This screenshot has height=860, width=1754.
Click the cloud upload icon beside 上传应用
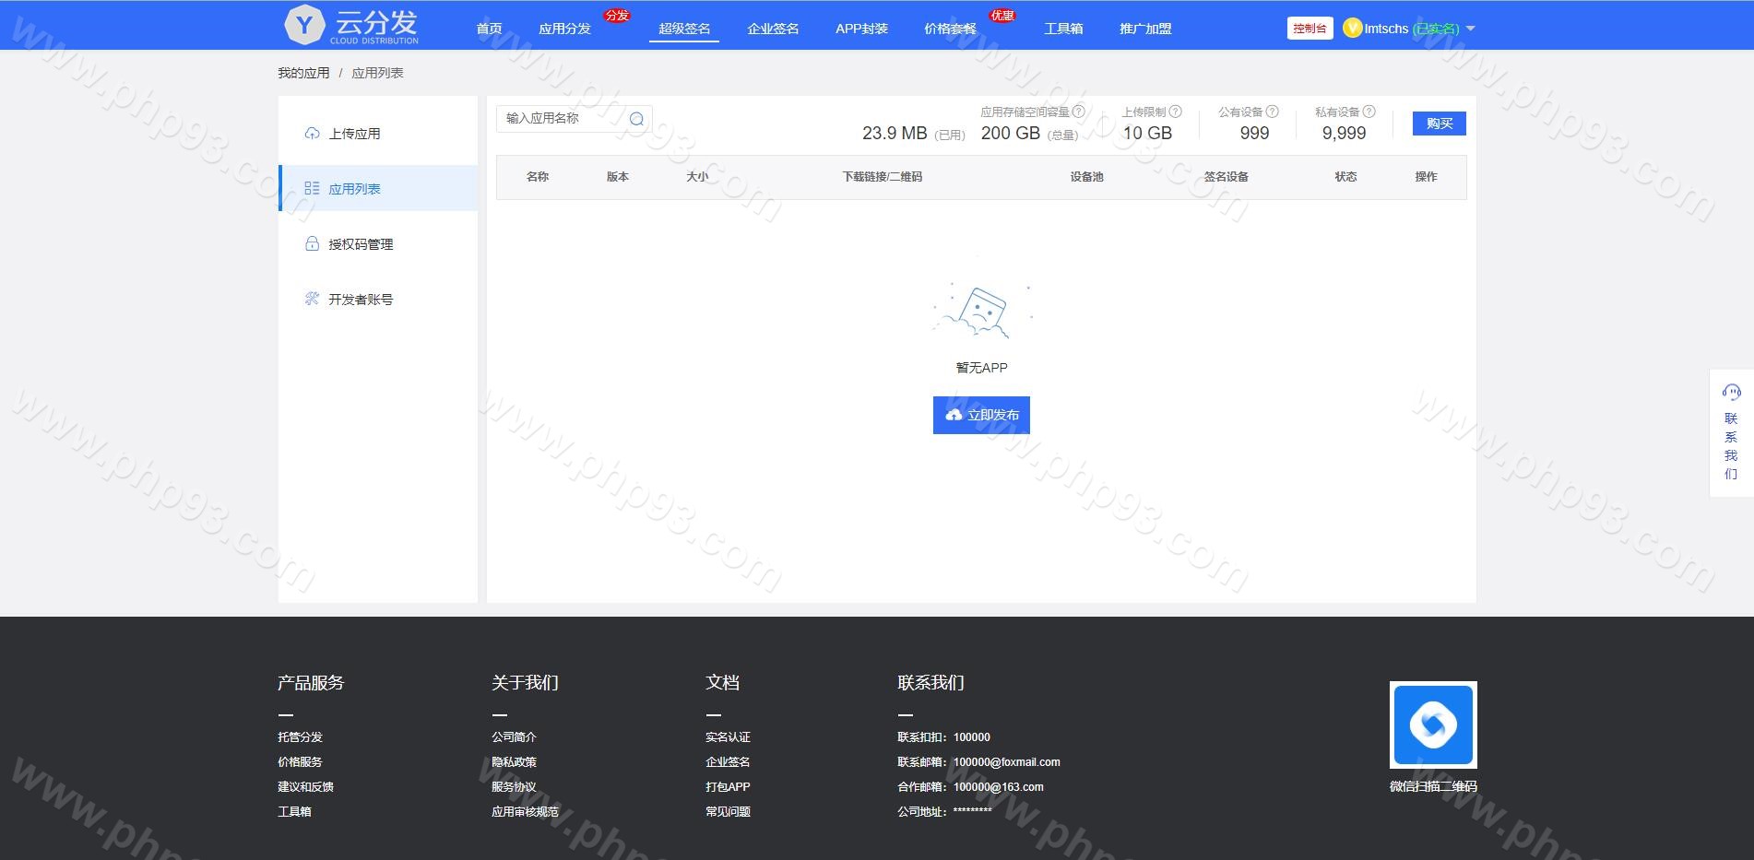(x=312, y=134)
